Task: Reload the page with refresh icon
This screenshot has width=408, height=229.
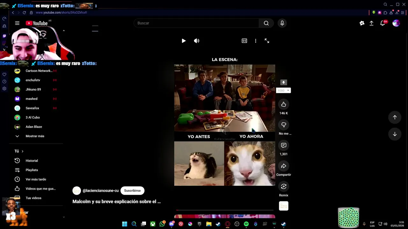Action: tap(24, 12)
